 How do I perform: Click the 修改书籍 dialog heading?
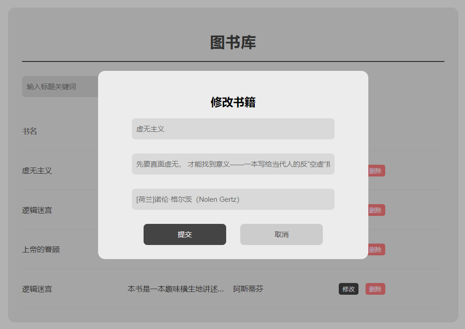point(233,102)
